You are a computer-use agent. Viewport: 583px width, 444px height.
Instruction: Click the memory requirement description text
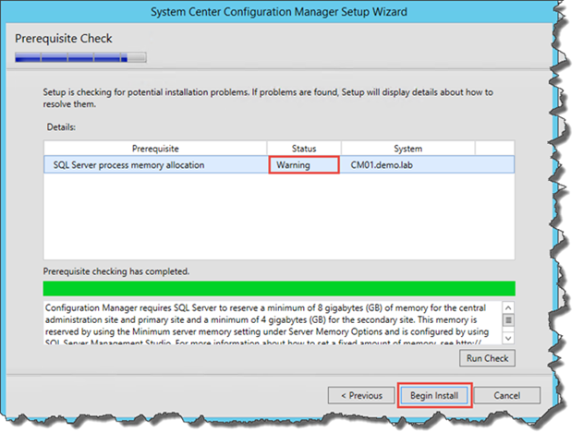(267, 325)
